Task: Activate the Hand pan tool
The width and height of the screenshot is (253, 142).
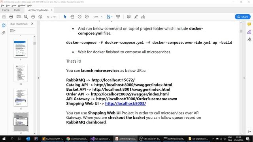Action: [72, 17]
